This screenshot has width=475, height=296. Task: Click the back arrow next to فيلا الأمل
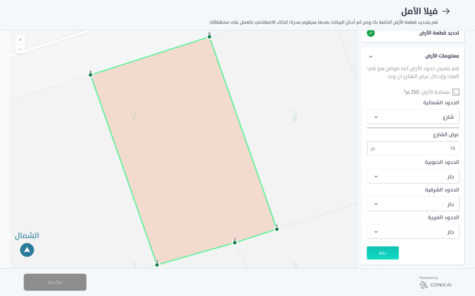(x=446, y=11)
